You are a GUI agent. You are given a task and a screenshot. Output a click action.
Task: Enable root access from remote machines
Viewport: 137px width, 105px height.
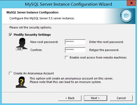click(66, 57)
